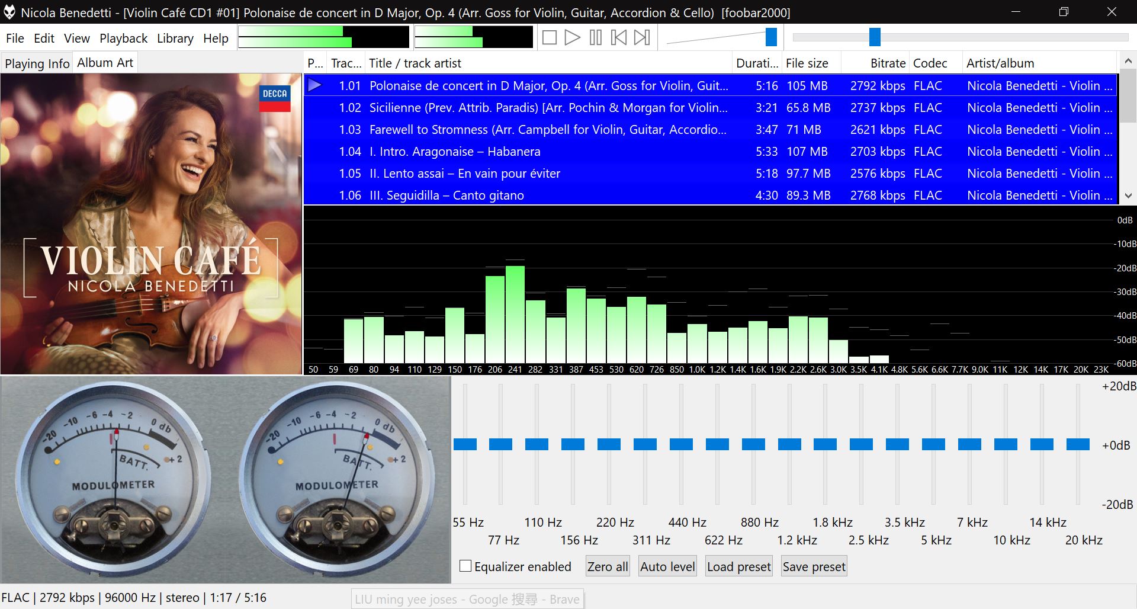1137x609 pixels.
Task: Click the 156 Hz equalizer band slider
Action: pos(573,444)
